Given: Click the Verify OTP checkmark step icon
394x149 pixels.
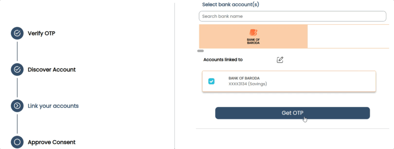Looking at the screenshot, I should (17, 33).
